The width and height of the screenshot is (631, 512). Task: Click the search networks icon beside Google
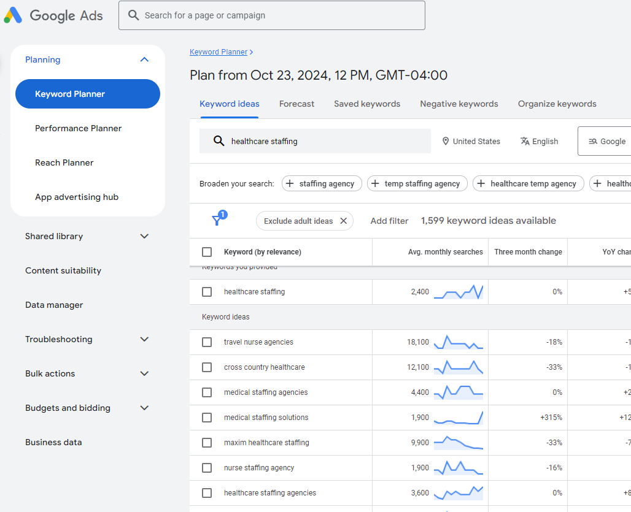point(593,141)
